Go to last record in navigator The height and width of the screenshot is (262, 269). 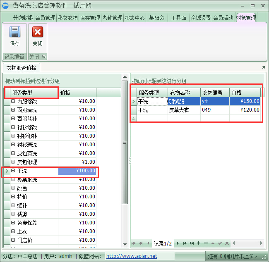(x=192, y=243)
